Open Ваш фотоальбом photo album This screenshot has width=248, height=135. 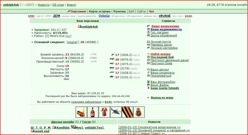pyautogui.click(x=163, y=82)
